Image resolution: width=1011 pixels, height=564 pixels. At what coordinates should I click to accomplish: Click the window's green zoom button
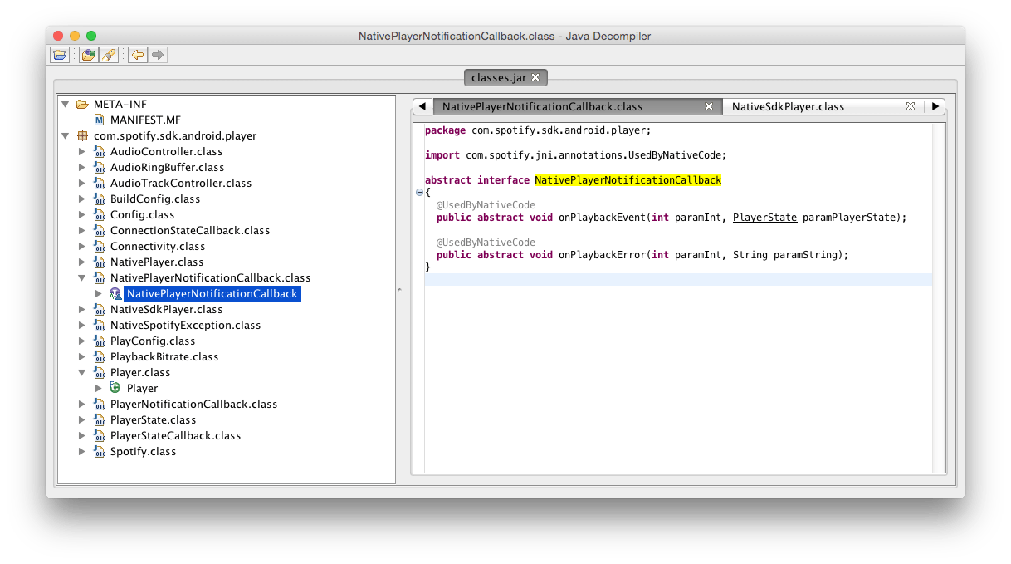[91, 36]
